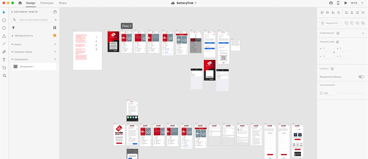Collapse the Character Styles section
The image size is (368, 159).
tap(13, 52)
